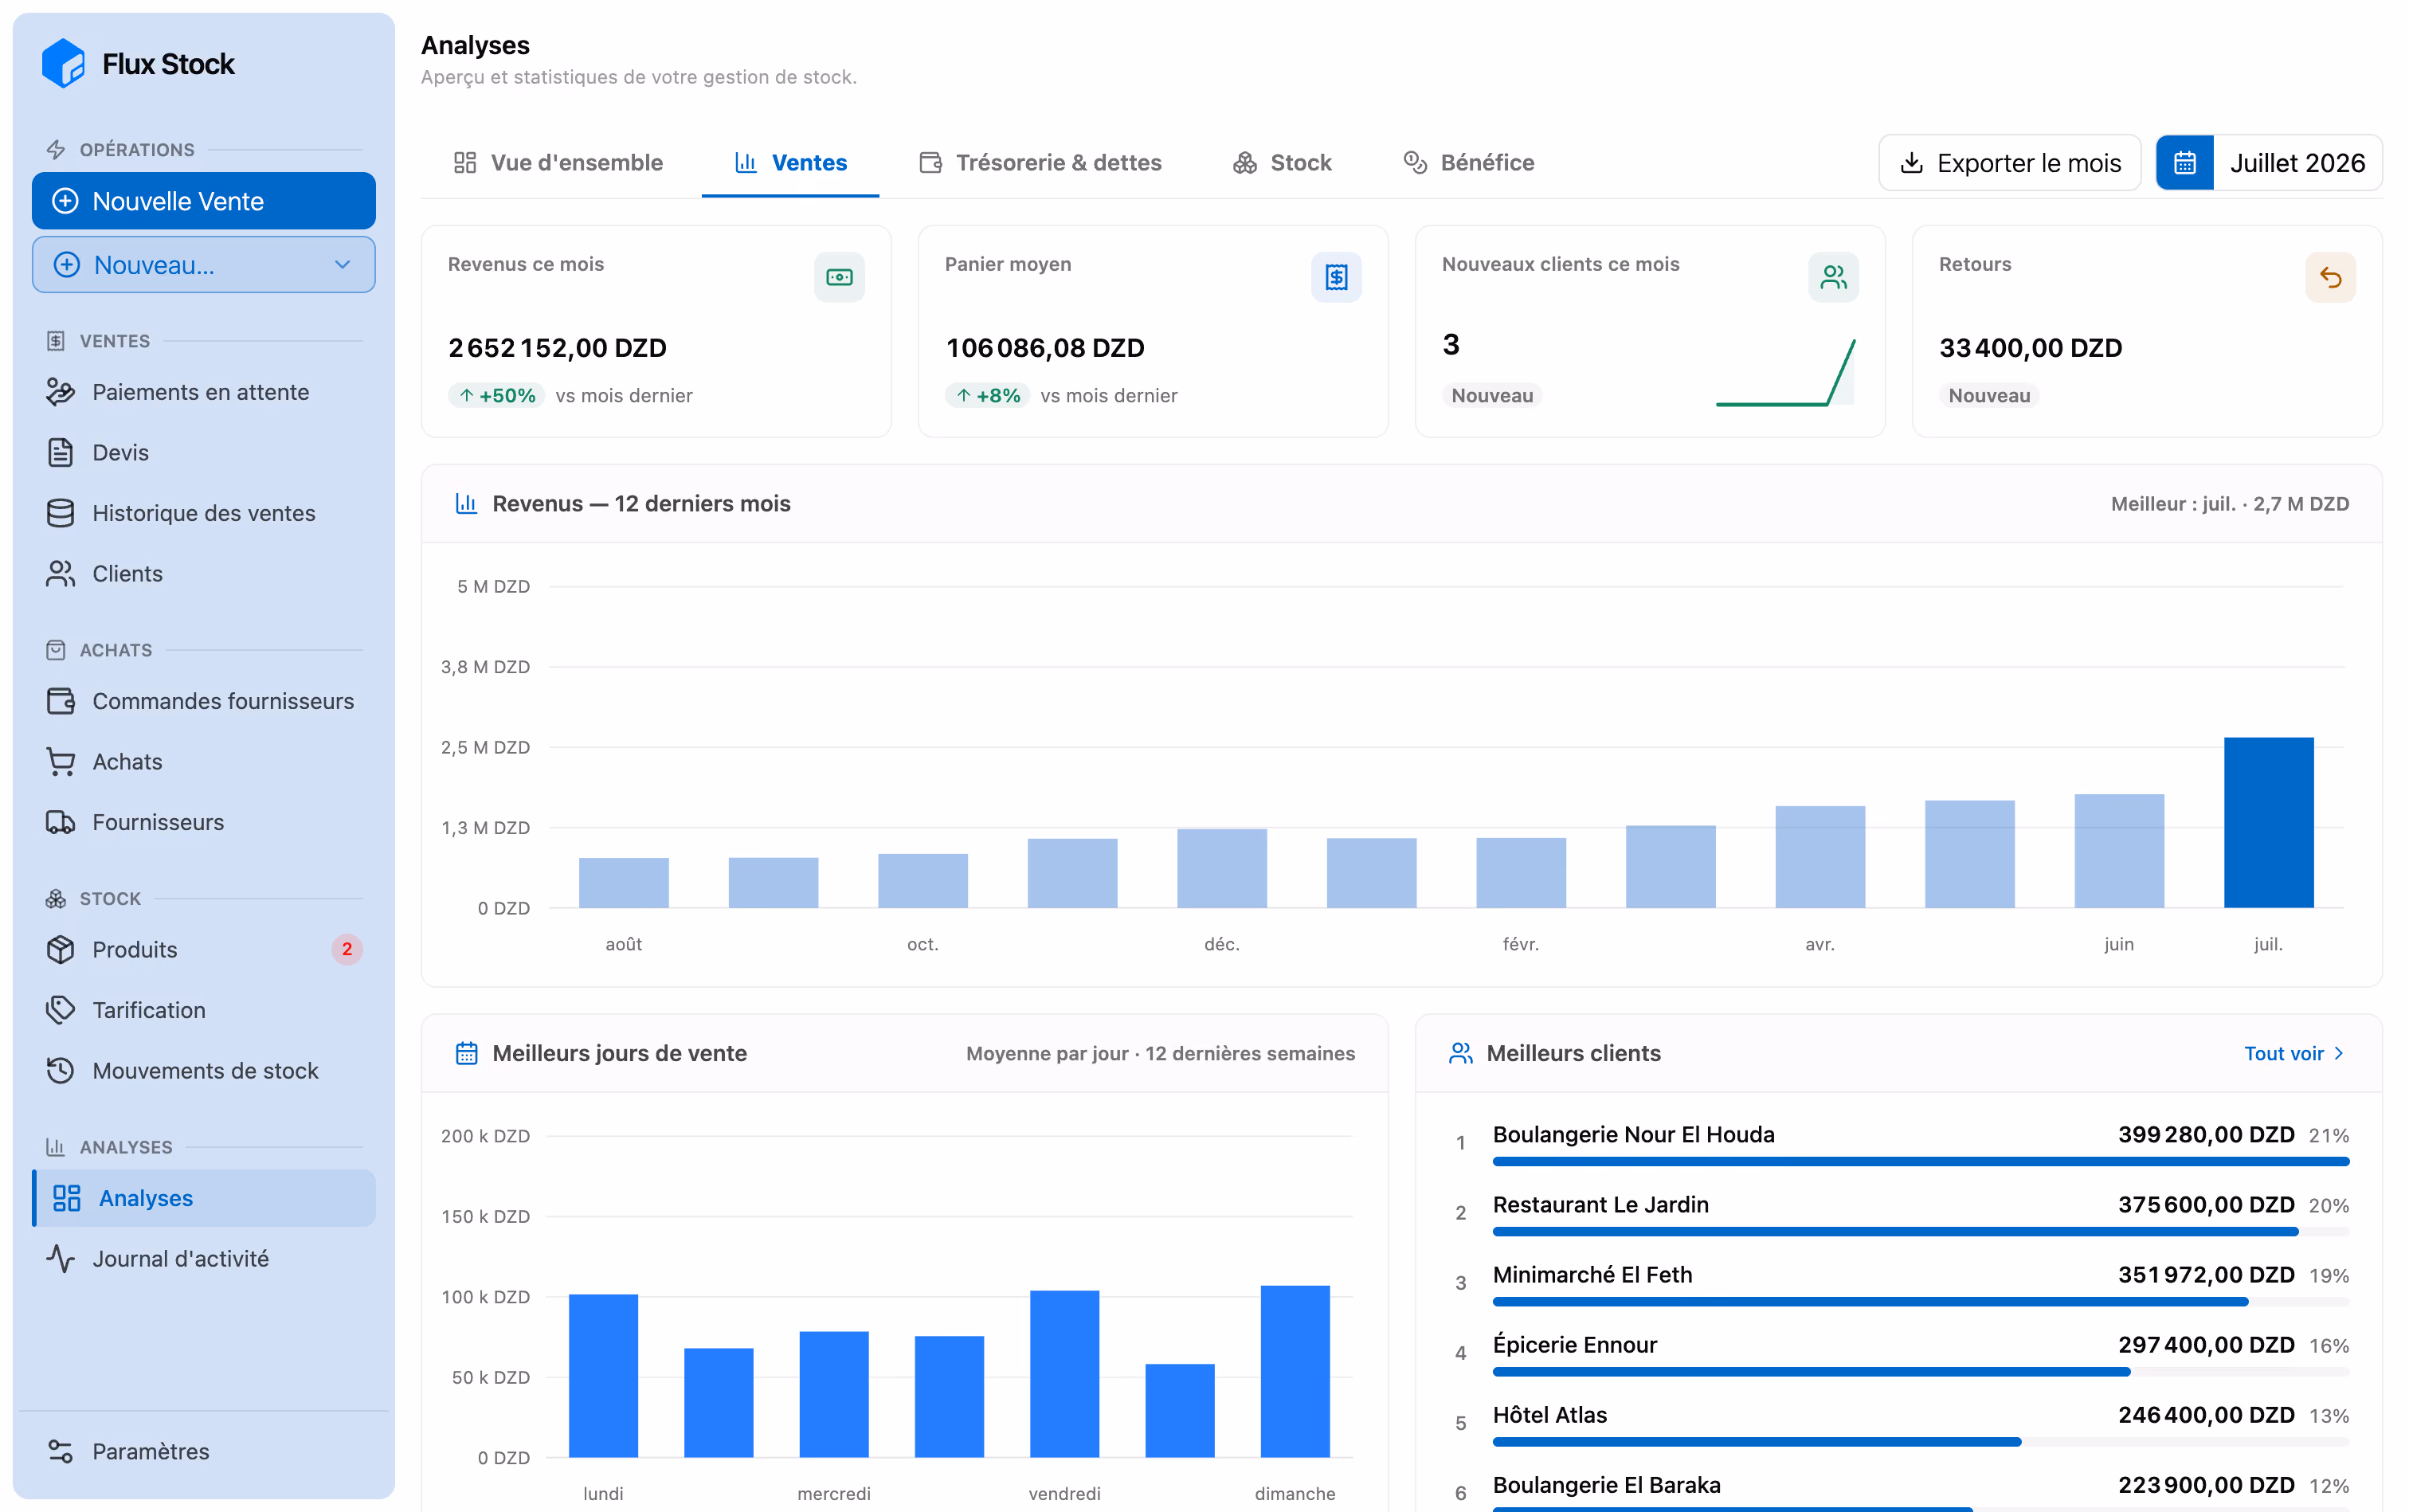2409x1512 pixels.
Task: Switch to the Trésorerie & dettes tab
Action: tap(1040, 163)
